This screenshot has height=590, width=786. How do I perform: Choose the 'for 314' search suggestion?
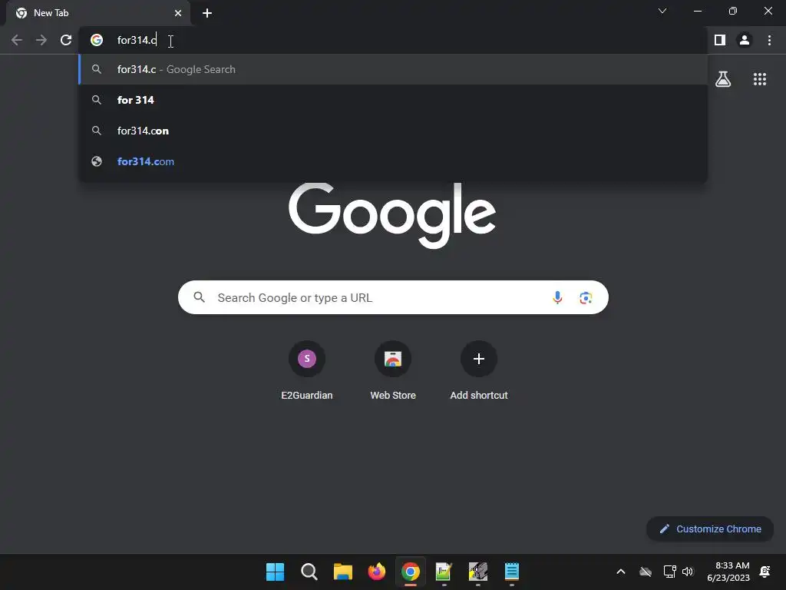coord(393,100)
